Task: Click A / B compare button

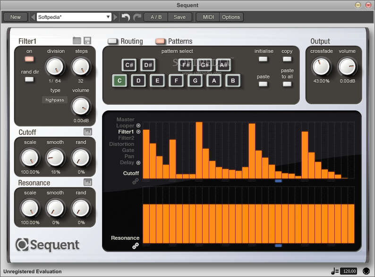Action: (156, 17)
